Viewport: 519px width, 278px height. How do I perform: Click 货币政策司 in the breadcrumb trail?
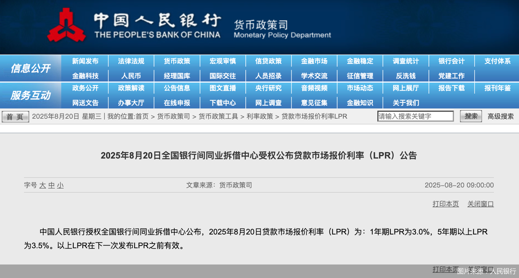173,116
